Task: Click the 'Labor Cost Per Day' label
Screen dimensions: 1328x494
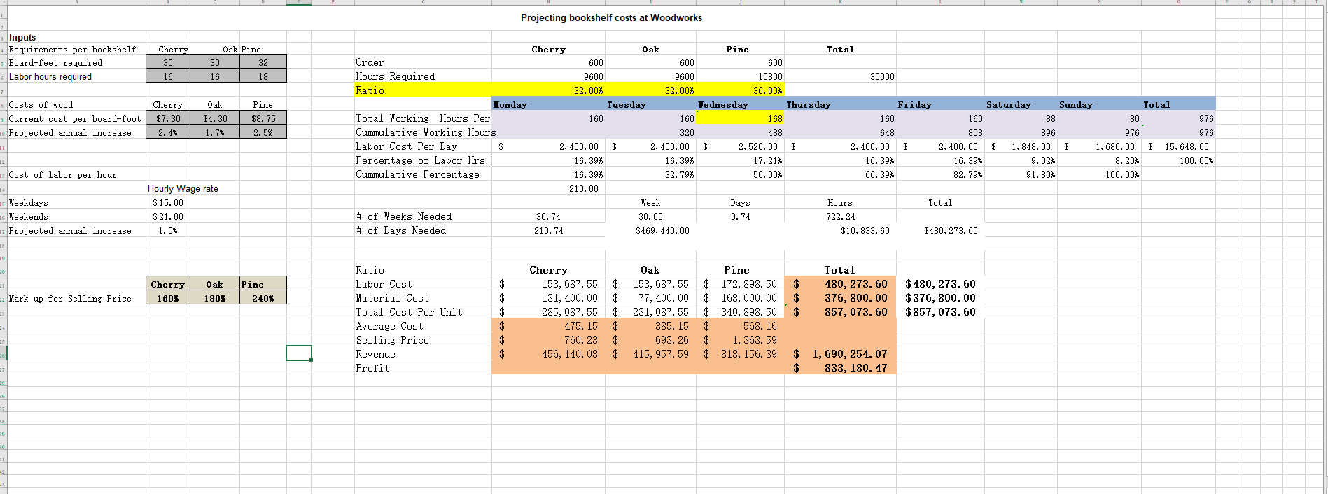Action: click(x=406, y=146)
